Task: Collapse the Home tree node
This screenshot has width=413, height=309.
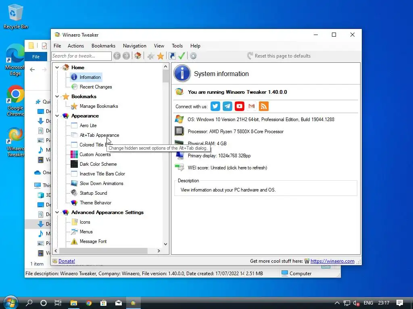Action: 57,68
